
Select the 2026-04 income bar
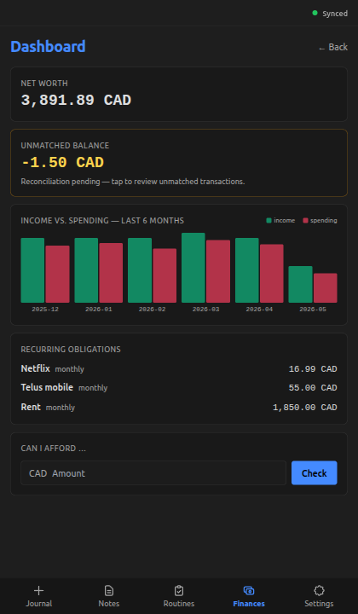[x=247, y=270]
